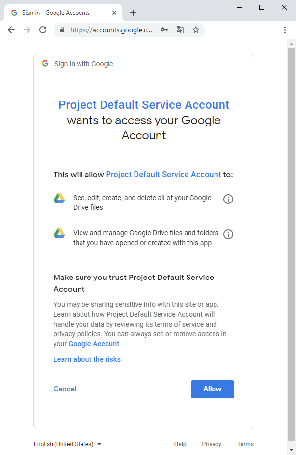Allow access with the Allow button
The height and width of the screenshot is (455, 296).
(x=213, y=389)
